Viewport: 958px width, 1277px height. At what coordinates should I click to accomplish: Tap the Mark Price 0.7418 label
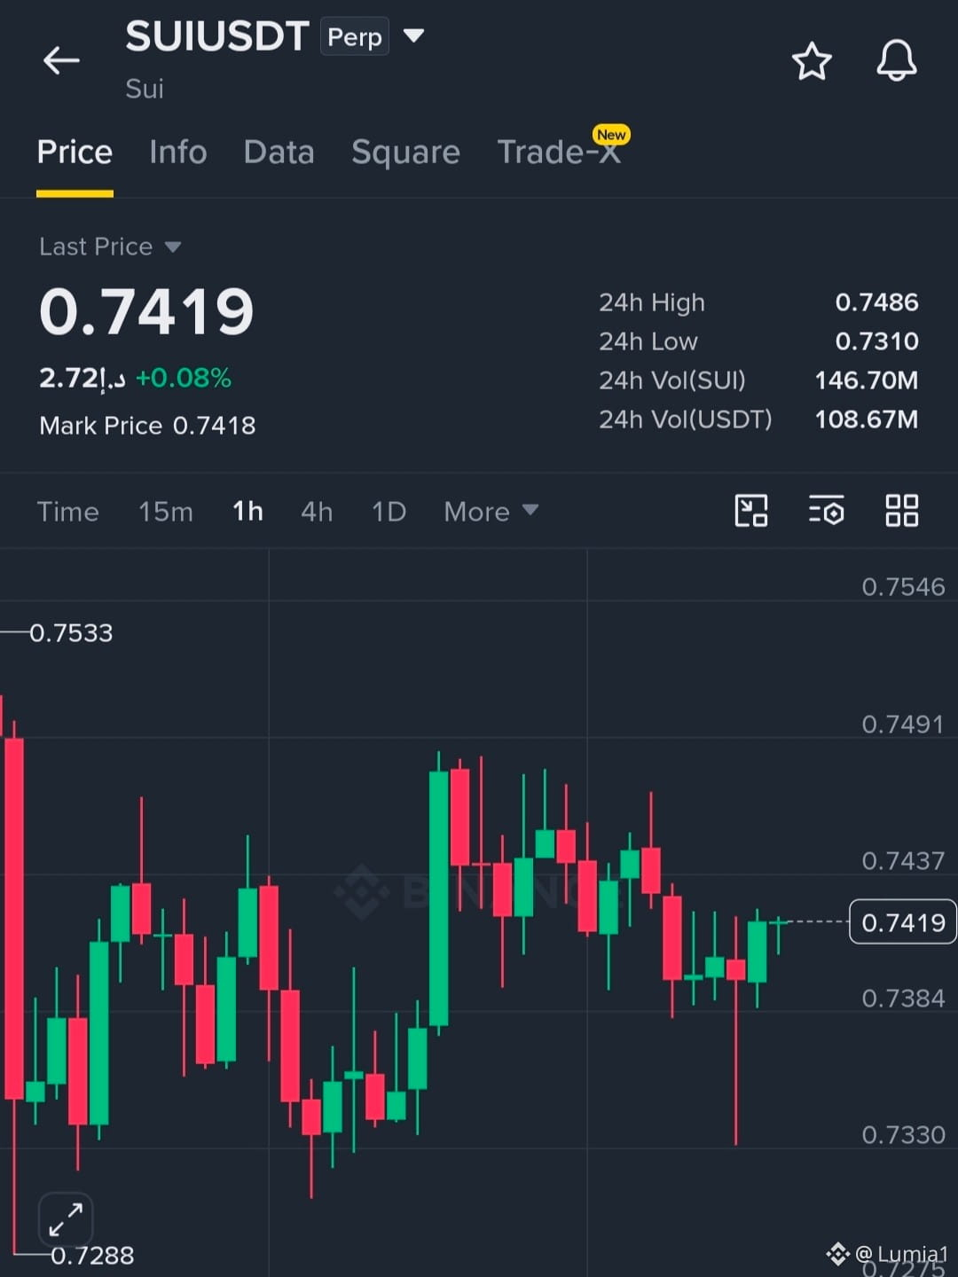pos(147,426)
